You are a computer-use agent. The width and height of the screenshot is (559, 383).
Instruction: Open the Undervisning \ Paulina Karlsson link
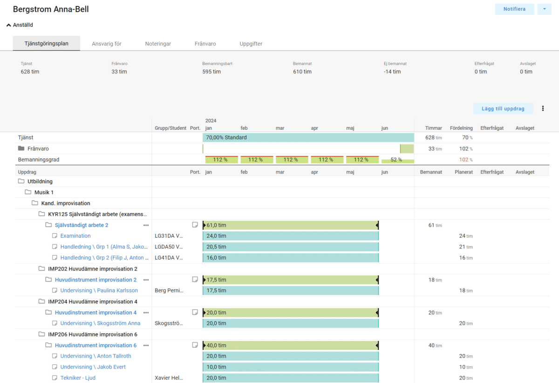99,290
